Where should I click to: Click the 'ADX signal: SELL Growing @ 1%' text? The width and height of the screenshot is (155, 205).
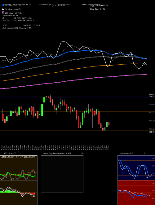tap(17, 28)
